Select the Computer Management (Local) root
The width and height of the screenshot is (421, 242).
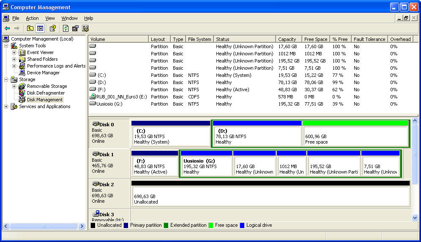42,39
